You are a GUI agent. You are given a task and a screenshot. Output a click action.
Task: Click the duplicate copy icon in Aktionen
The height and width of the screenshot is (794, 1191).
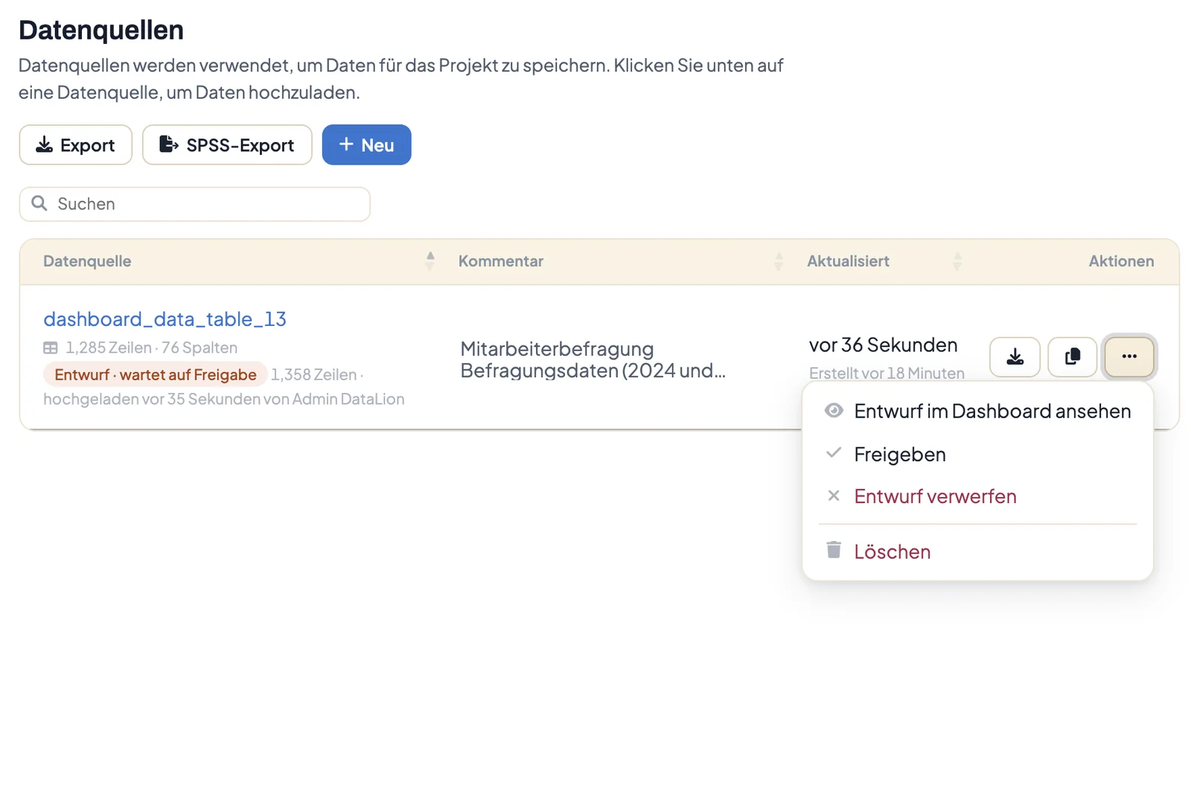(x=1072, y=356)
